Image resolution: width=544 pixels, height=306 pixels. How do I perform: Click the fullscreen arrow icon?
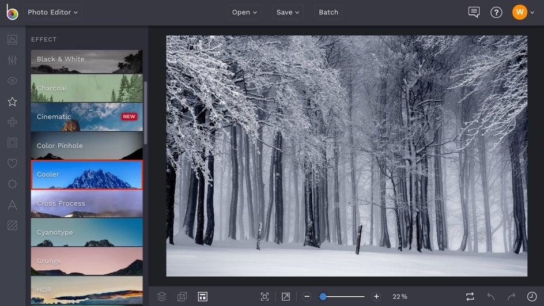tap(285, 297)
